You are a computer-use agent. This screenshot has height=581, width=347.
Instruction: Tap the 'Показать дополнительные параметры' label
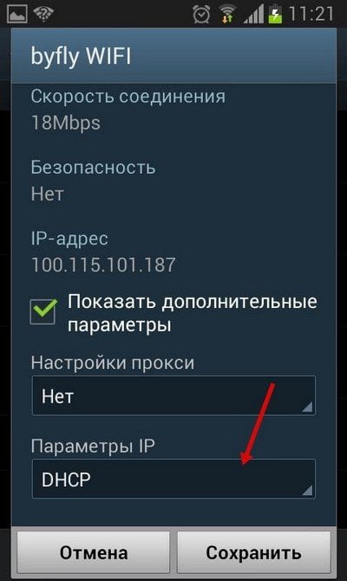coord(193,313)
